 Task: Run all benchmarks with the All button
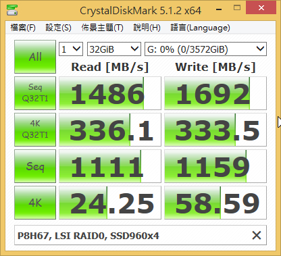[35, 57]
